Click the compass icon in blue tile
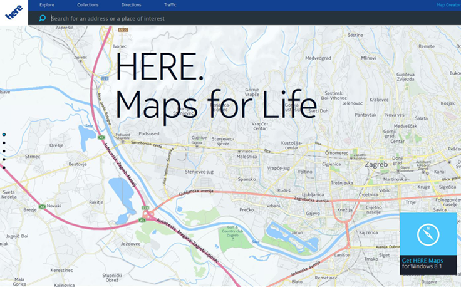Viewport: 461px width, 287px height. pos(428,234)
